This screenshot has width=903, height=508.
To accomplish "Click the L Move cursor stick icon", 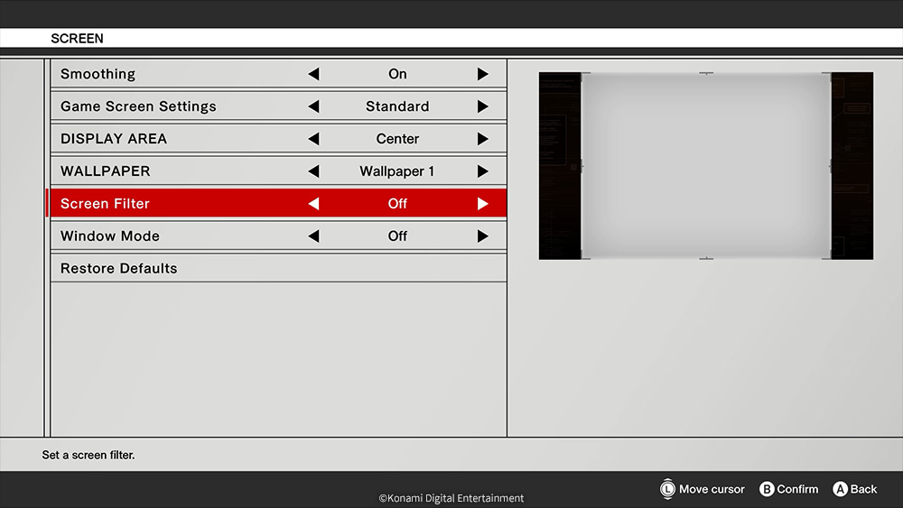I will tap(668, 489).
